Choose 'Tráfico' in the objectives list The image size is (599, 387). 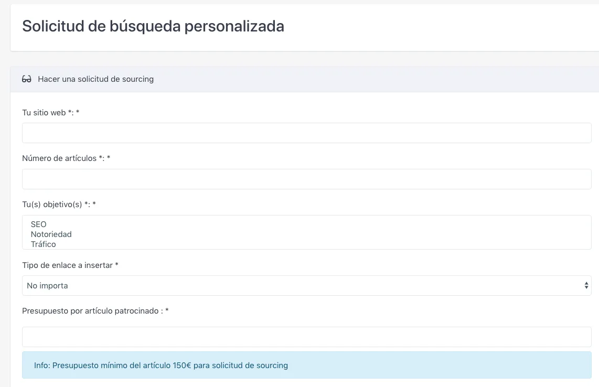pyautogui.click(x=43, y=244)
